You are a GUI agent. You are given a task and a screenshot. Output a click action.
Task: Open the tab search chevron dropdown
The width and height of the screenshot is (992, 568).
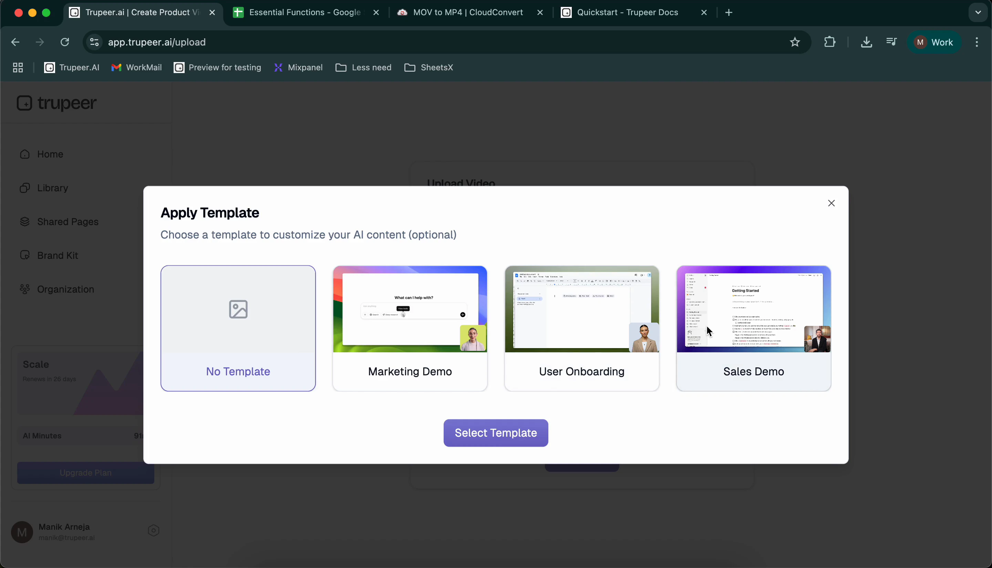(977, 12)
